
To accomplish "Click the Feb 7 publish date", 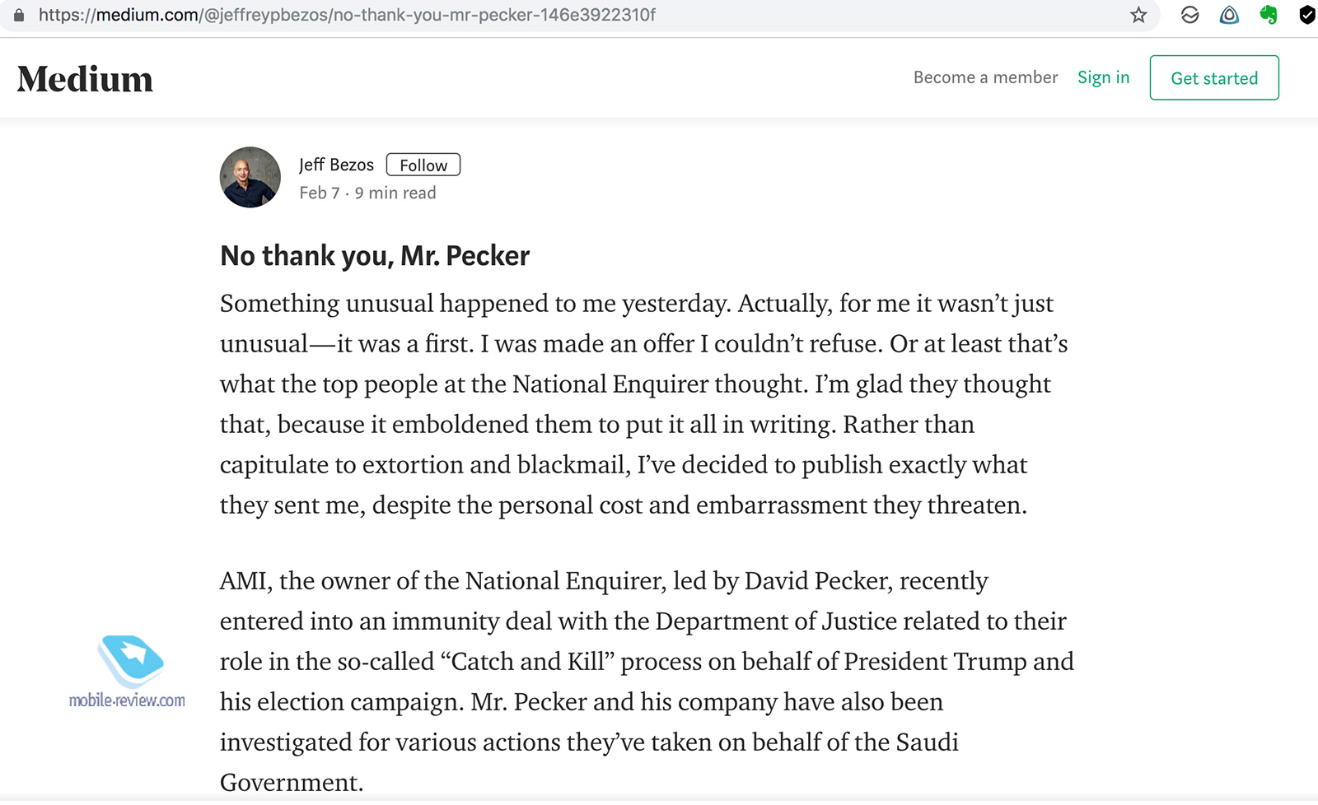I will tap(320, 193).
